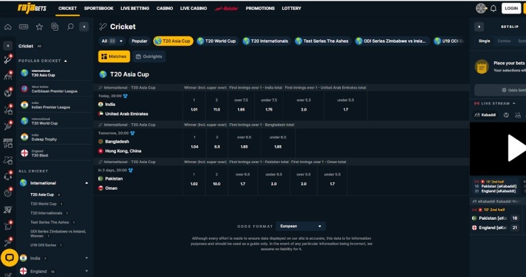Screen dimensions: 526x277
Task: Select the football icon in live stream
Action: click(x=506, y=115)
